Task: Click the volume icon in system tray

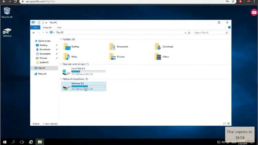Action: coord(223,142)
